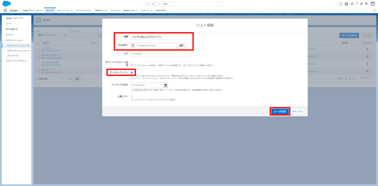Open the すべて search scope dropdown
This screenshot has height=186, width=378.
[150, 4]
